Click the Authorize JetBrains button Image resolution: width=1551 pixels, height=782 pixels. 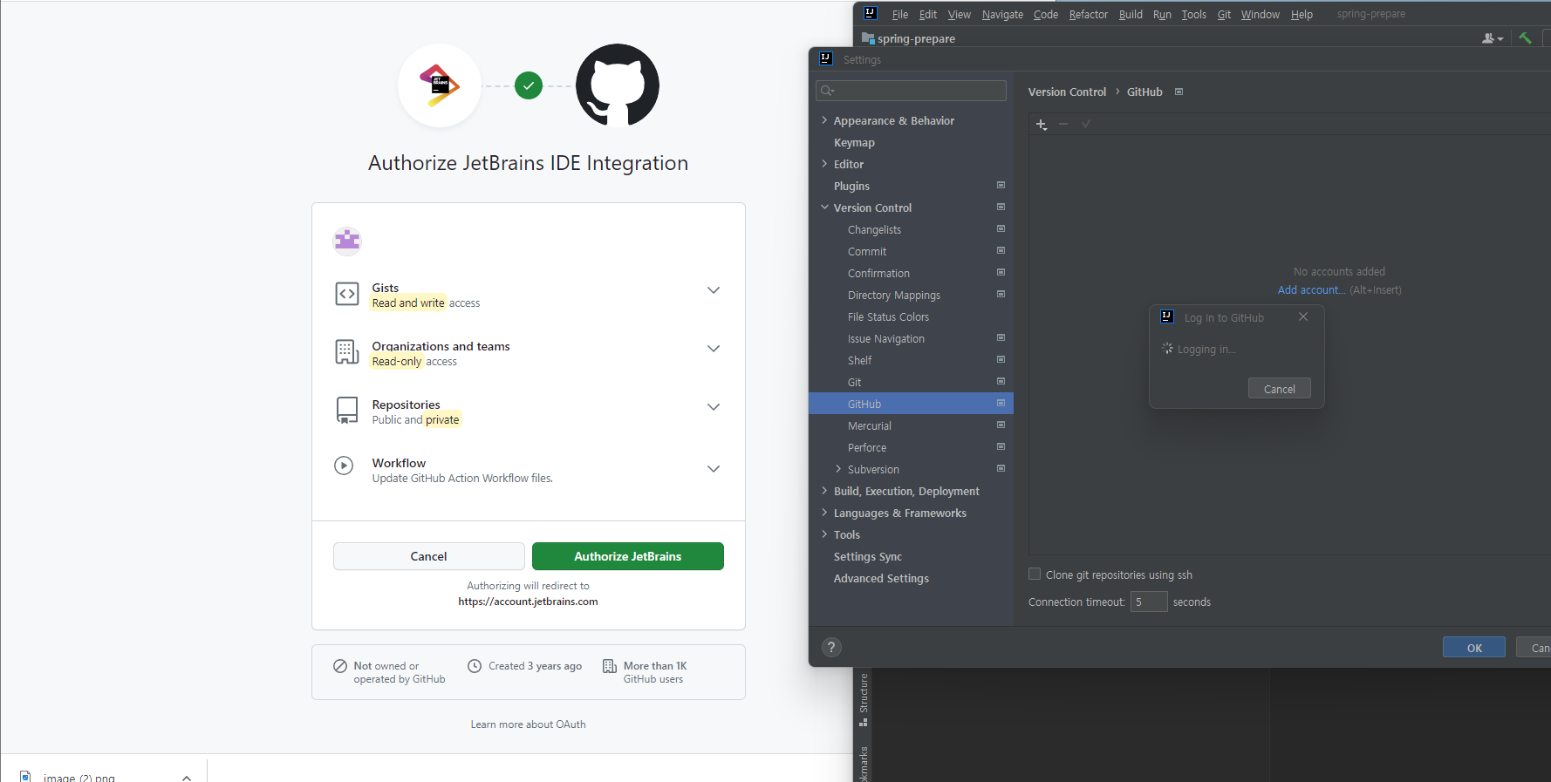[x=628, y=556]
